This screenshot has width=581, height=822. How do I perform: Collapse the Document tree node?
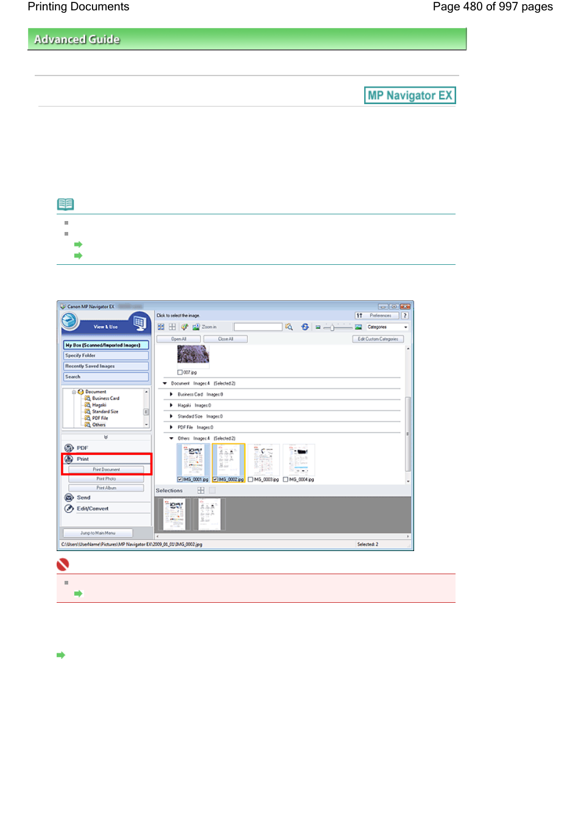(x=74, y=392)
